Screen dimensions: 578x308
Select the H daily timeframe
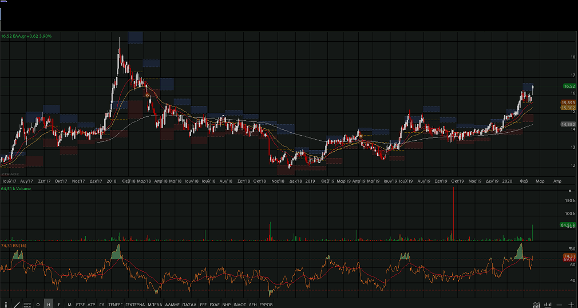point(49,305)
